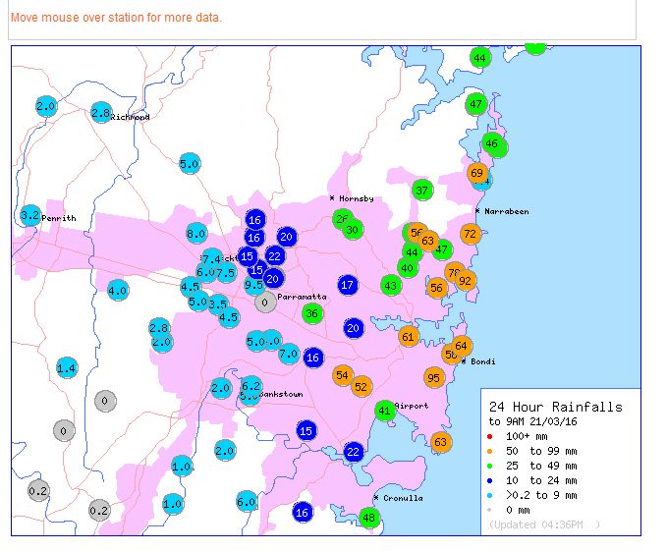Select the orange 72 mm station marker
This screenshot has height=552, width=667.
(x=470, y=234)
